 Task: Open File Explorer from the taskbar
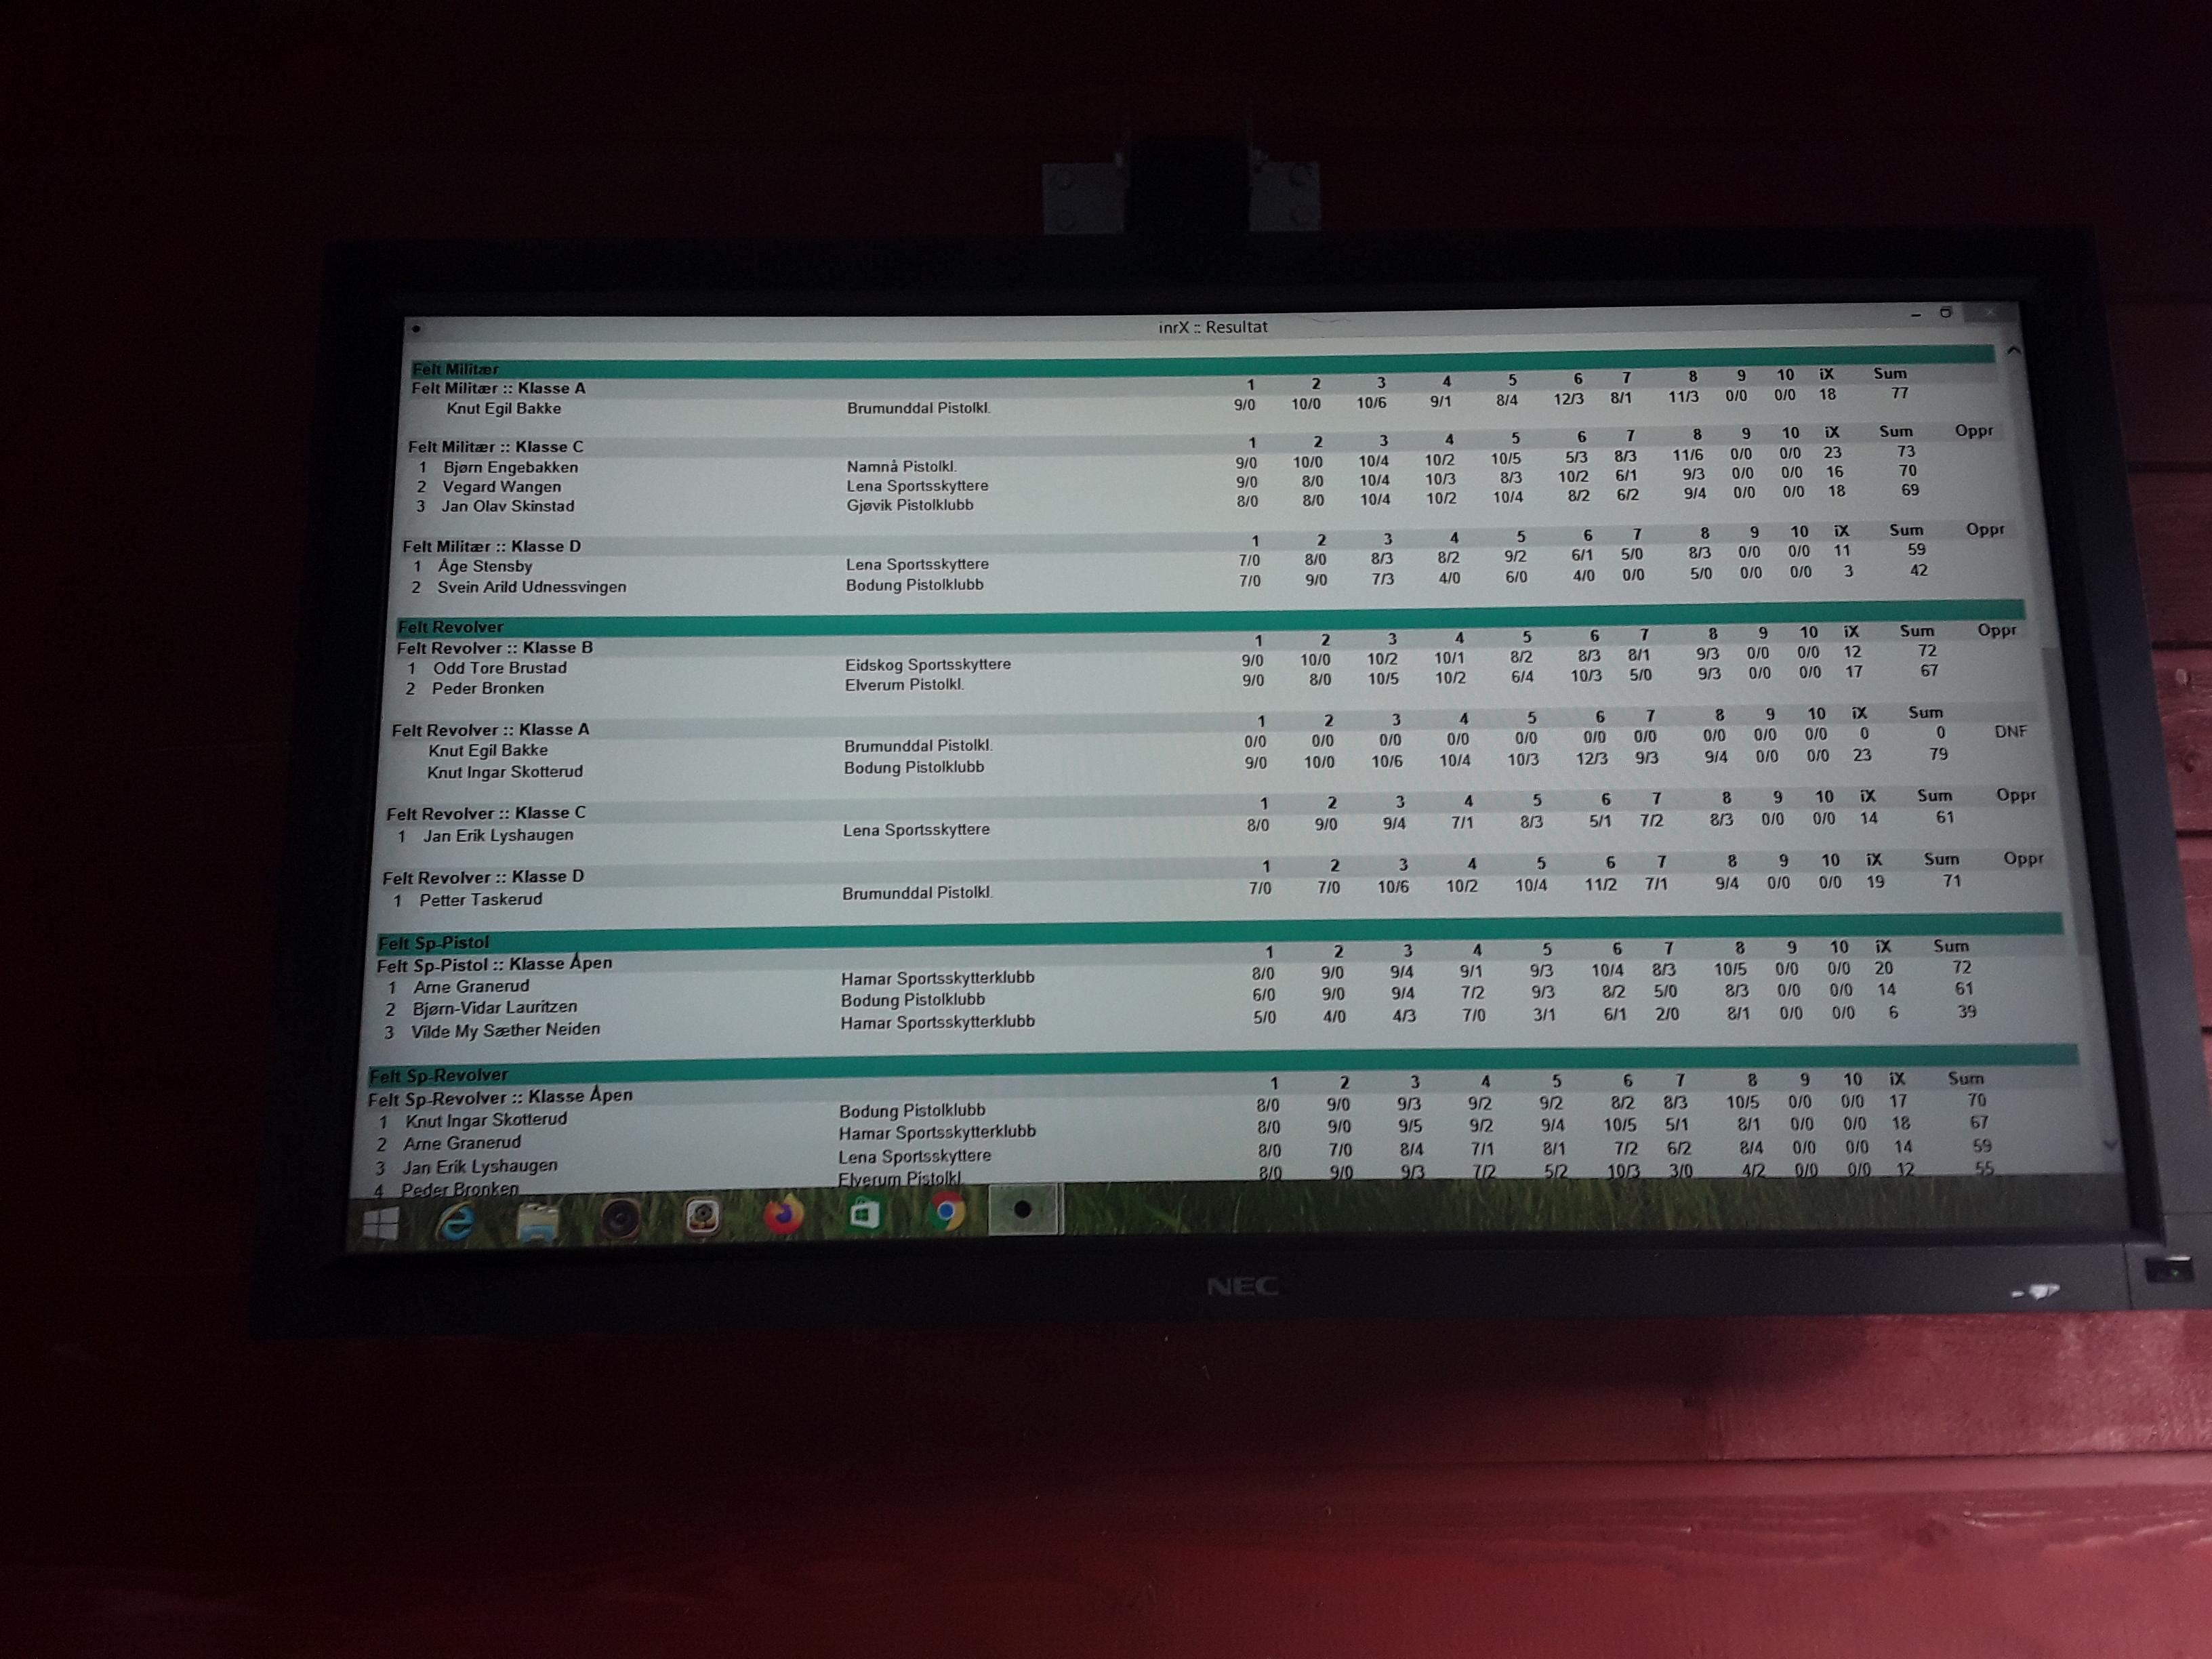[x=537, y=1221]
